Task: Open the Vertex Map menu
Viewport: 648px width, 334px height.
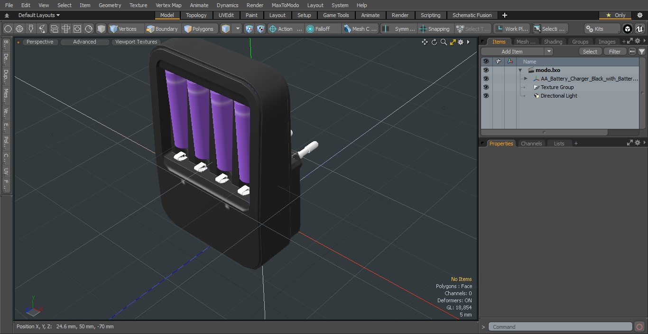Action: tap(168, 5)
